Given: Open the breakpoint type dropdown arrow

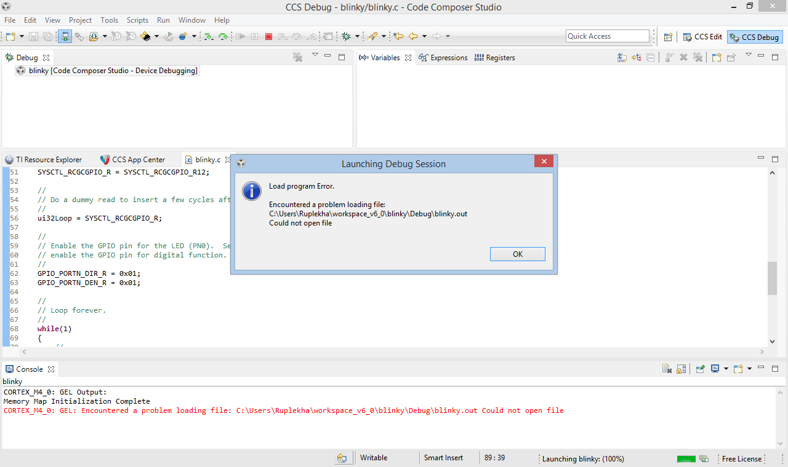Looking at the screenshot, I should [x=194, y=37].
